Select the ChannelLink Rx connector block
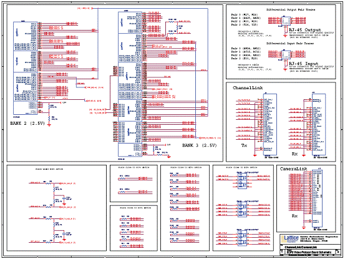 pyautogui.click(x=319, y=125)
